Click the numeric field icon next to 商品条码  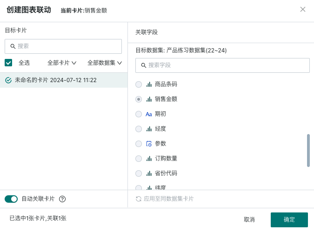click(x=149, y=84)
